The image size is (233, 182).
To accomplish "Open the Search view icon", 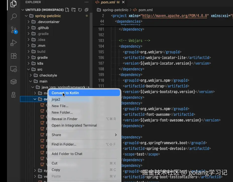I will click(x=14, y=17).
